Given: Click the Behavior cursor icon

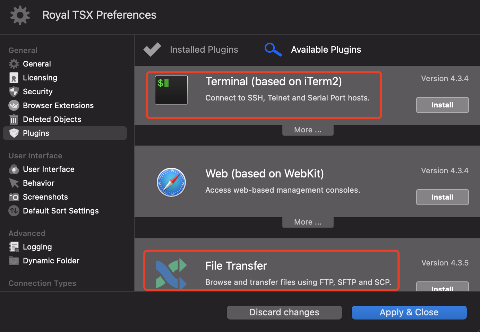Looking at the screenshot, I should [14, 183].
